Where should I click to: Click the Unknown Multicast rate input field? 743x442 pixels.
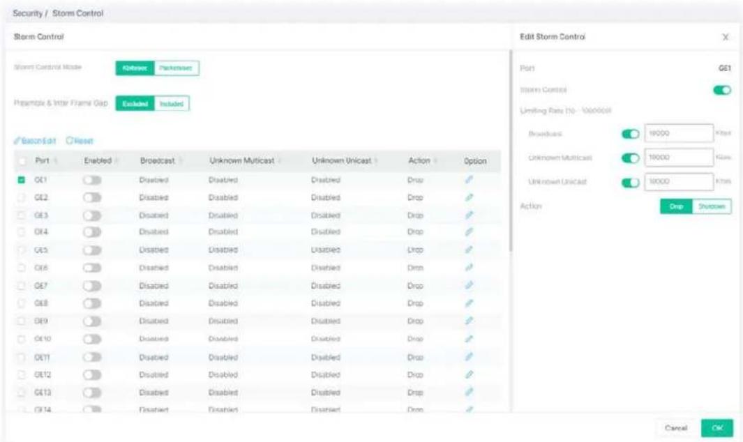point(679,158)
